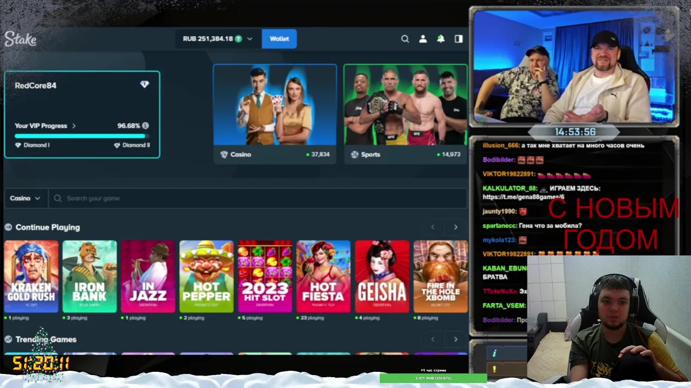Click the Sports ball icon under banner

click(x=355, y=155)
